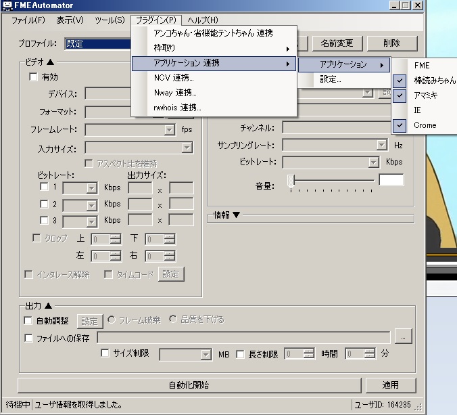457x415 pixels.
Task: Open 設定... in application link submenu
Action: point(344,79)
